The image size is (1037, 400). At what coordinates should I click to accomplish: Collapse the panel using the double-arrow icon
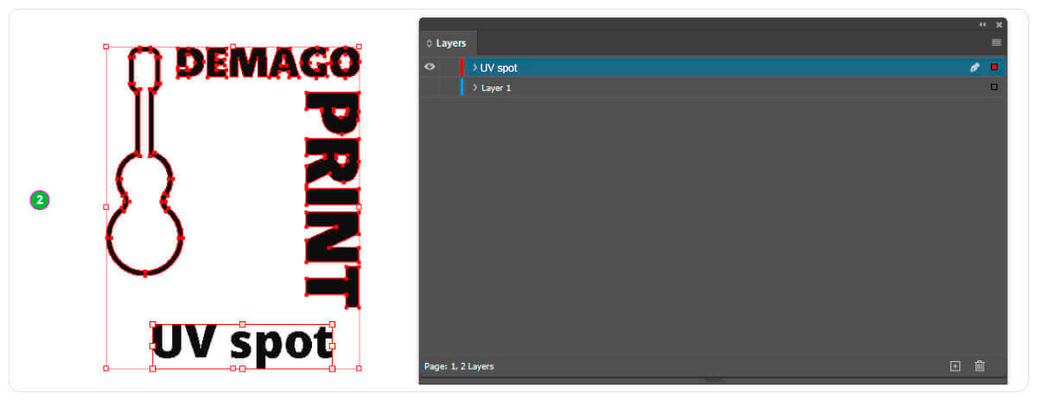[983, 24]
